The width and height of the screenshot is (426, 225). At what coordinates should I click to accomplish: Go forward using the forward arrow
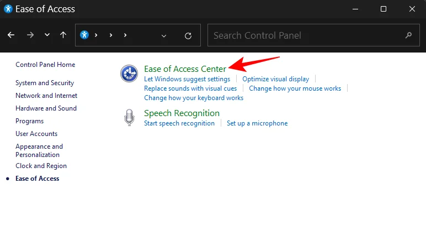pyautogui.click(x=30, y=35)
